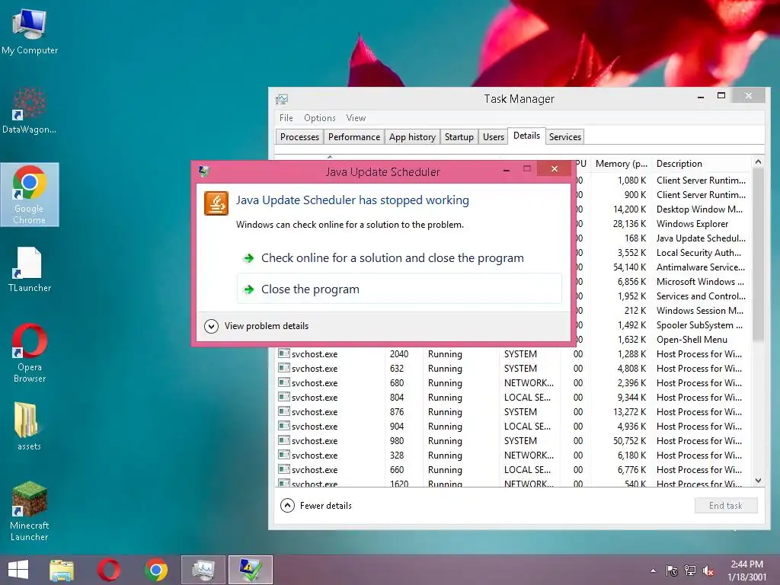
Task: Select the Details tab
Action: point(527,136)
